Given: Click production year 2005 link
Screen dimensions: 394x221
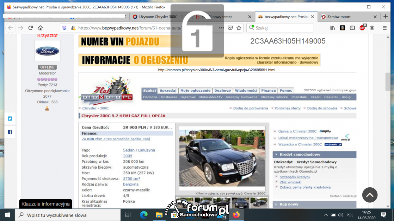Looking at the screenshot, I should pos(128,156).
